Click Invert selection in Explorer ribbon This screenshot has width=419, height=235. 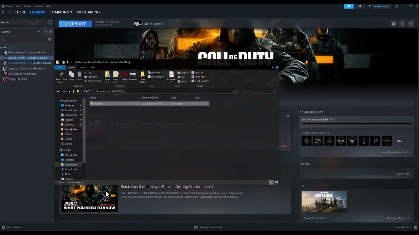(x=200, y=81)
